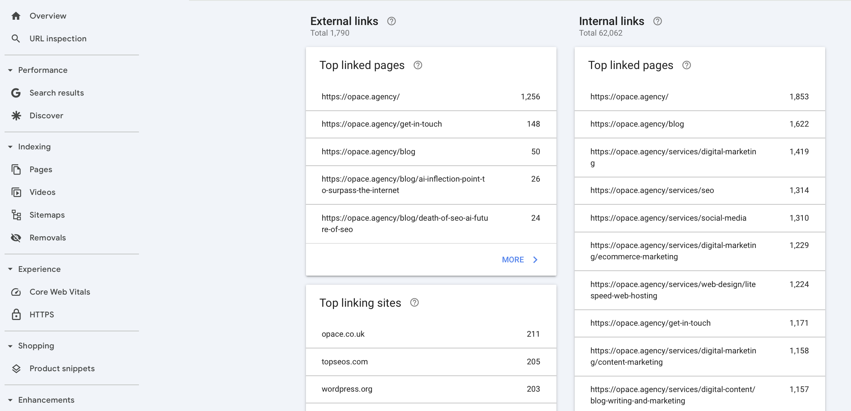Open the External links help tooltip
Viewport: 851px width, 411px height.
tap(392, 22)
